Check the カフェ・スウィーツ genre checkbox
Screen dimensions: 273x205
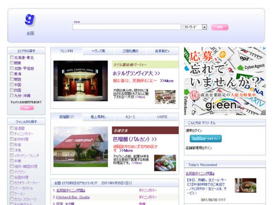[12, 199]
